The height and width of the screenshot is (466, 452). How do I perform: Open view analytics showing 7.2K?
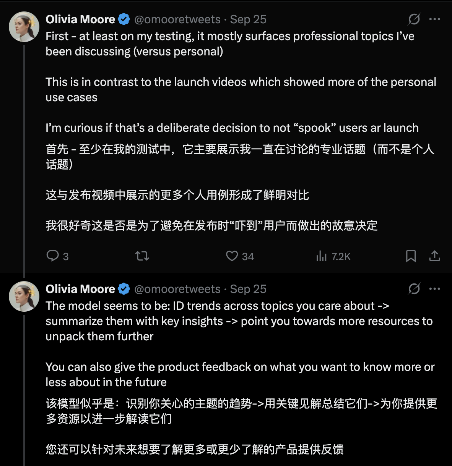pos(321,256)
